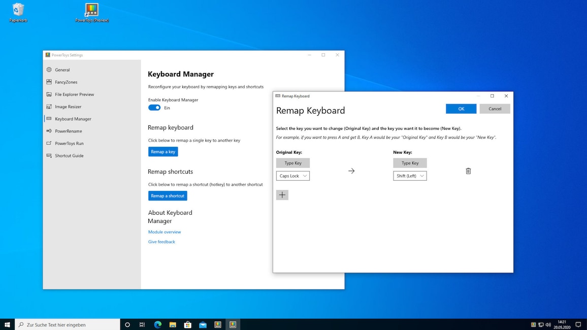Viewport: 587px width, 330px height.
Task: Click Image Resizer icon in sidebar
Action: [49, 107]
